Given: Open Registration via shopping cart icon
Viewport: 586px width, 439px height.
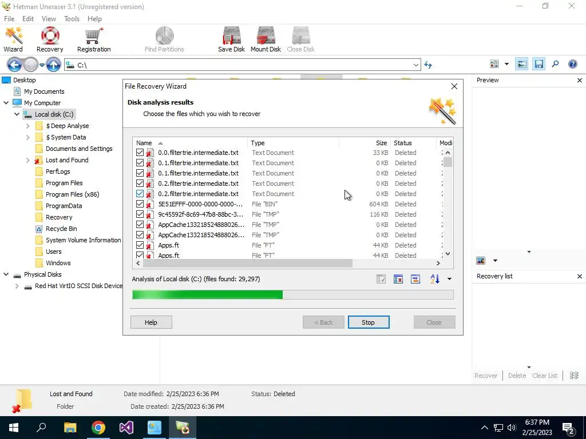Looking at the screenshot, I should [94, 39].
